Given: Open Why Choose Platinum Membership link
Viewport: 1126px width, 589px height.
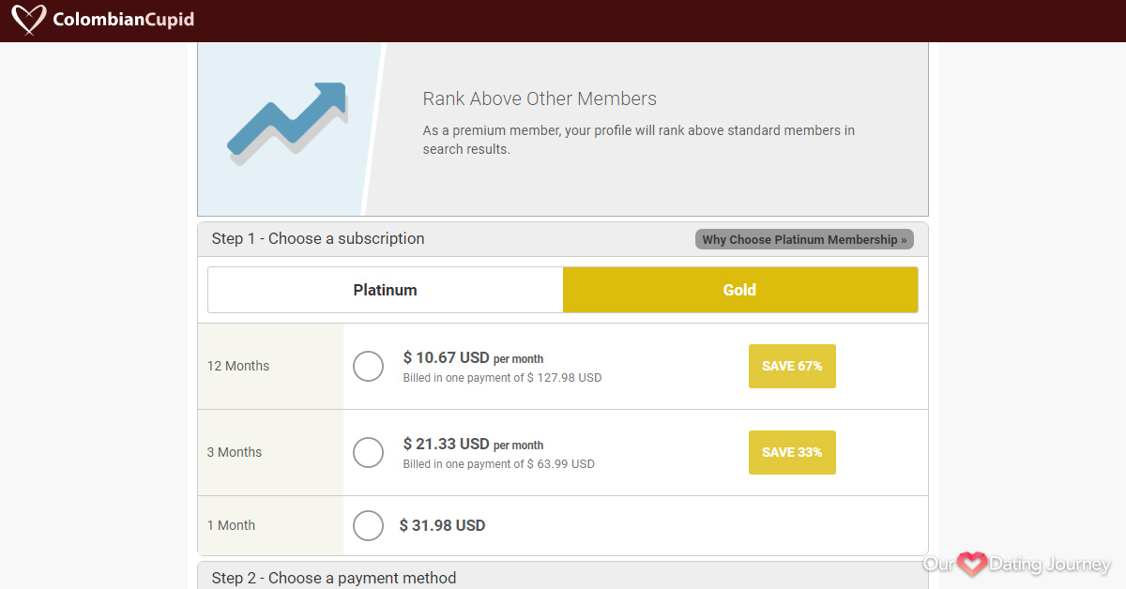Looking at the screenshot, I should tap(804, 239).
